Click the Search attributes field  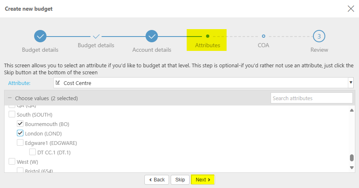[311, 98]
